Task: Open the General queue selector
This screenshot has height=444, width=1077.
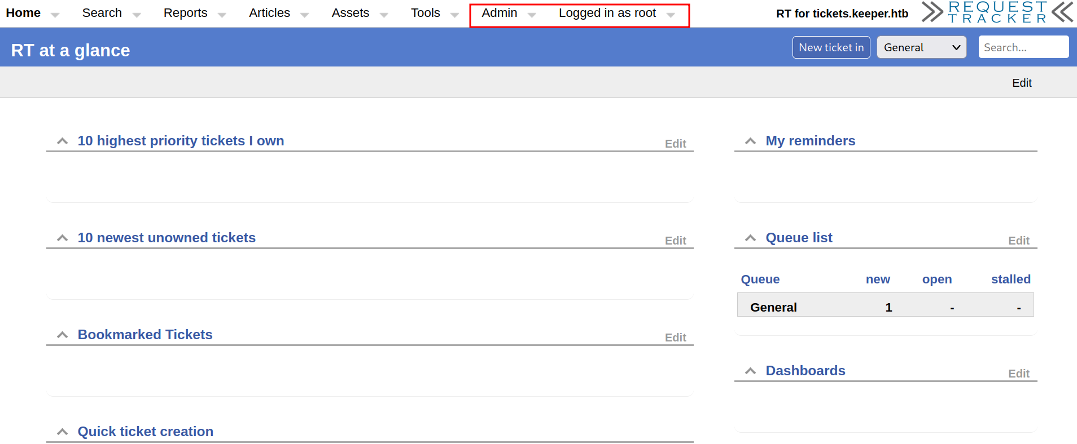Action: (x=921, y=47)
